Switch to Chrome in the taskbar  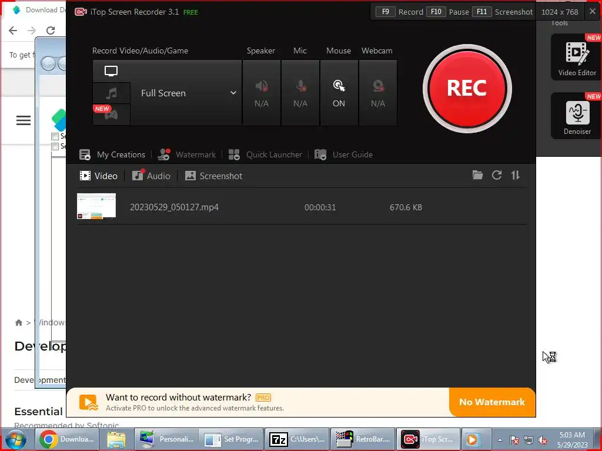(x=67, y=439)
